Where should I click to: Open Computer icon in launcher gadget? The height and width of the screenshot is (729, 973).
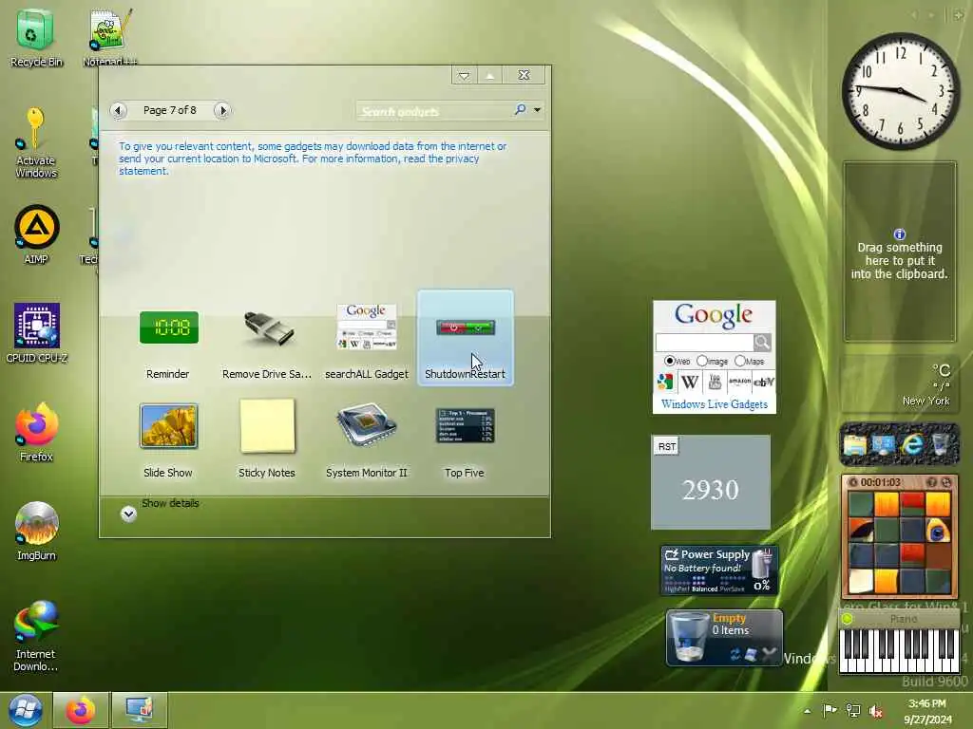click(x=883, y=445)
